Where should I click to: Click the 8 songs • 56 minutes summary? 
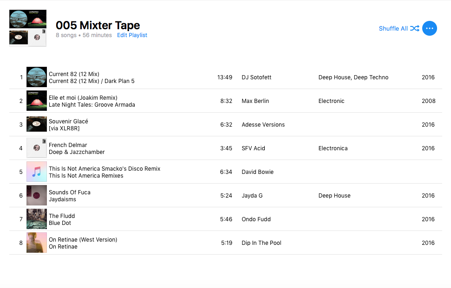tap(84, 35)
